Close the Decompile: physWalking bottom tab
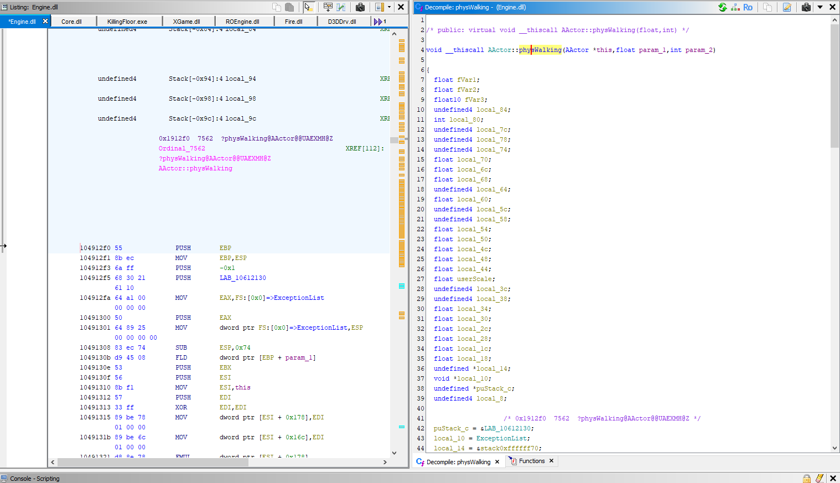 tap(497, 462)
